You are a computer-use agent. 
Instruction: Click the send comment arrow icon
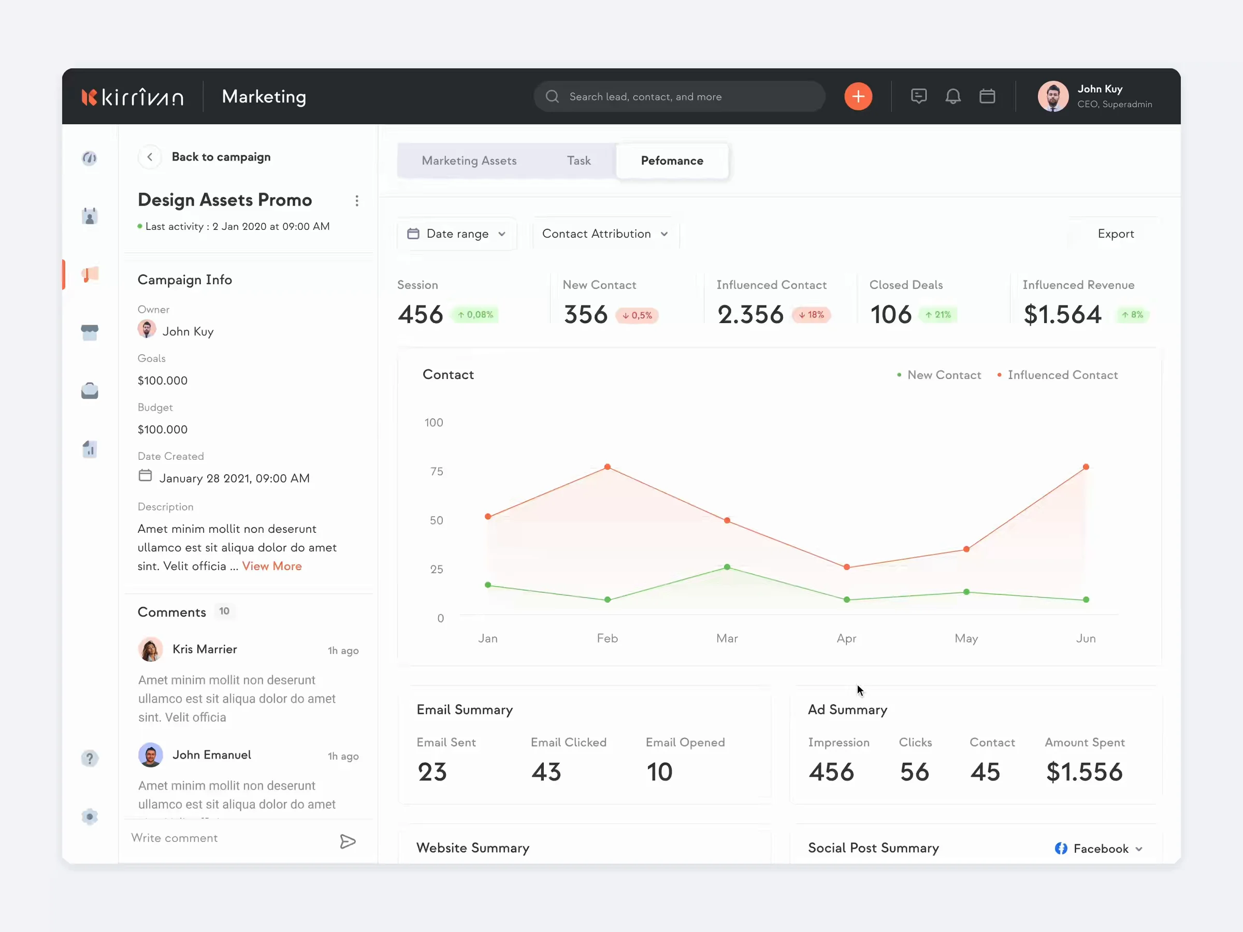point(348,841)
